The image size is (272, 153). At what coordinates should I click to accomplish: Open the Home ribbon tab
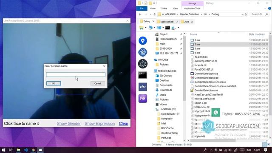pos(153,8)
